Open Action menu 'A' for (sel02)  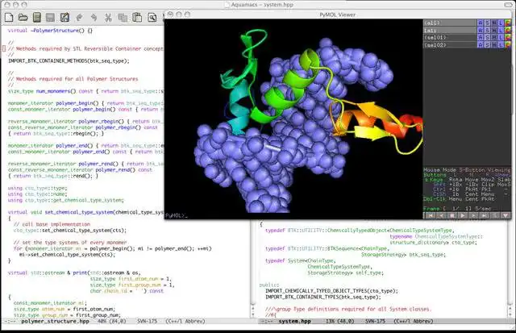[x=481, y=44]
